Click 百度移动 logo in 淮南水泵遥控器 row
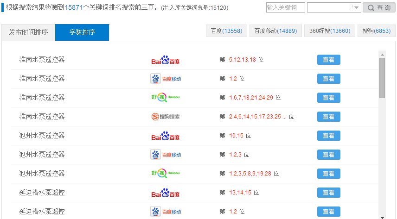This screenshot has height=219, width=397. point(166,79)
